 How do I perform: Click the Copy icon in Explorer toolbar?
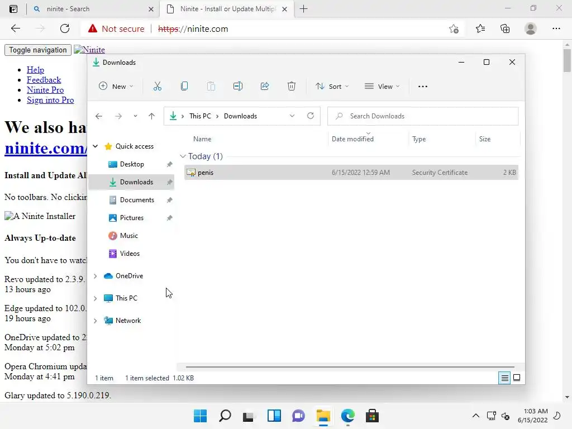[184, 87]
